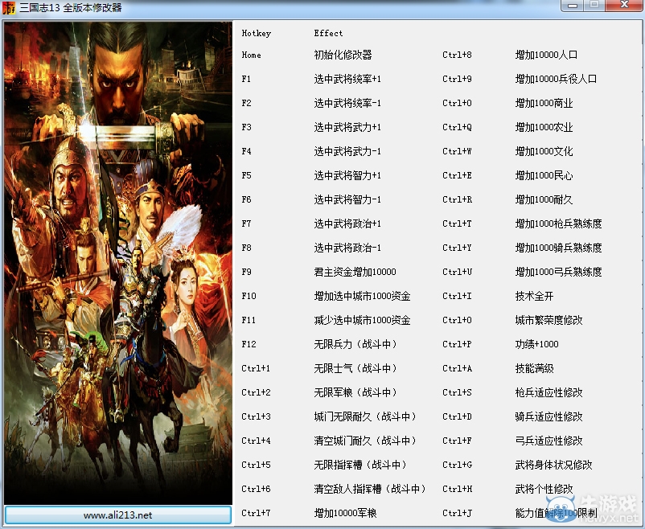
Task: Click "清空敌人指挥槽（战斗中）" entry
Action: pyautogui.click(x=370, y=489)
